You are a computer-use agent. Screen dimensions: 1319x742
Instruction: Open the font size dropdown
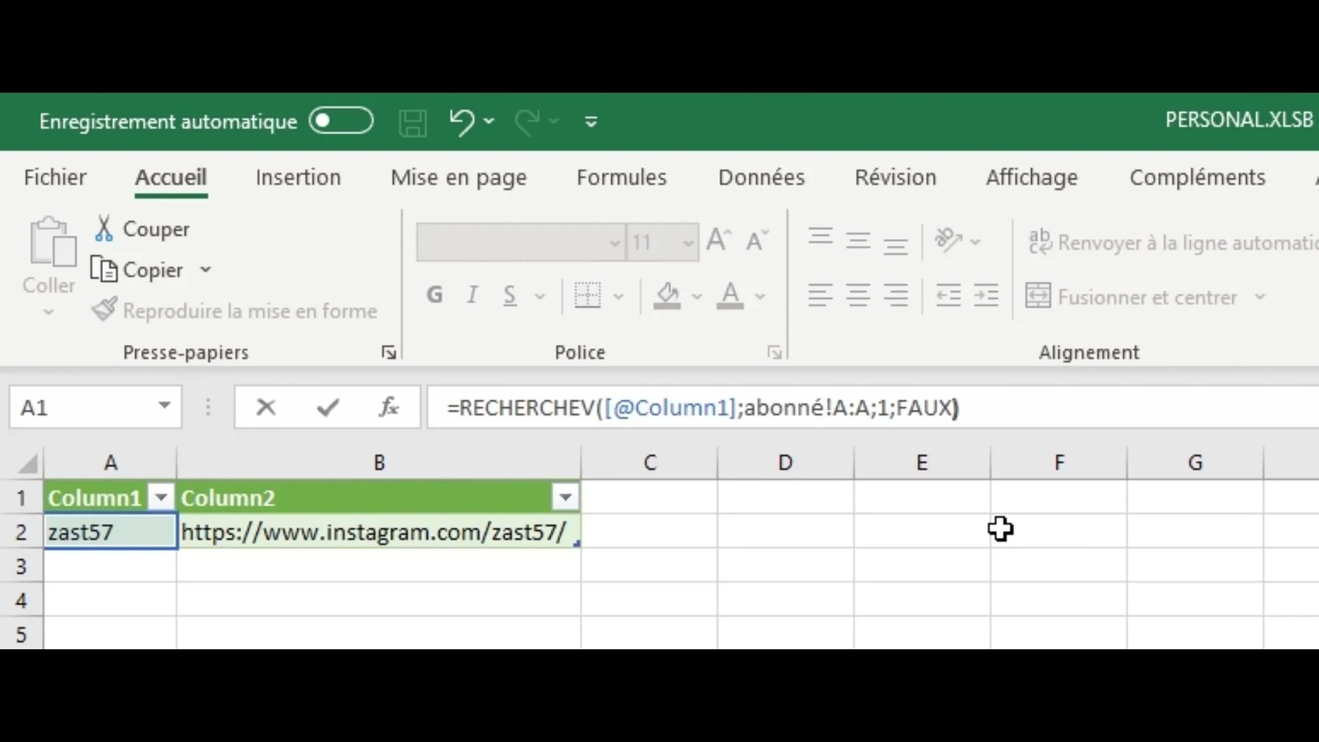coord(687,243)
